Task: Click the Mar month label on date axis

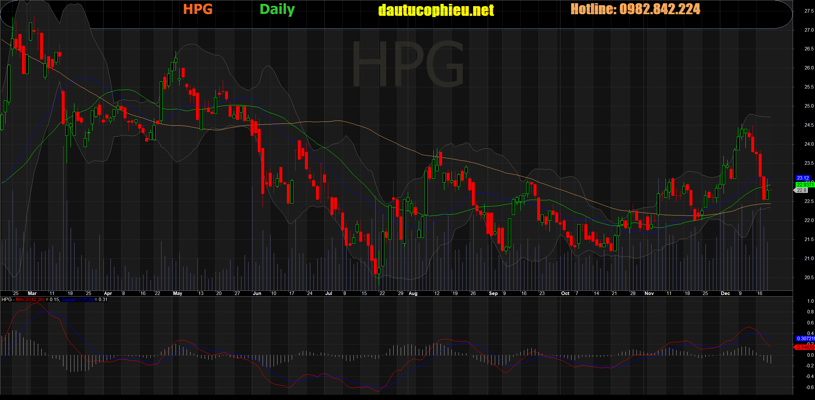Action: [x=32, y=293]
